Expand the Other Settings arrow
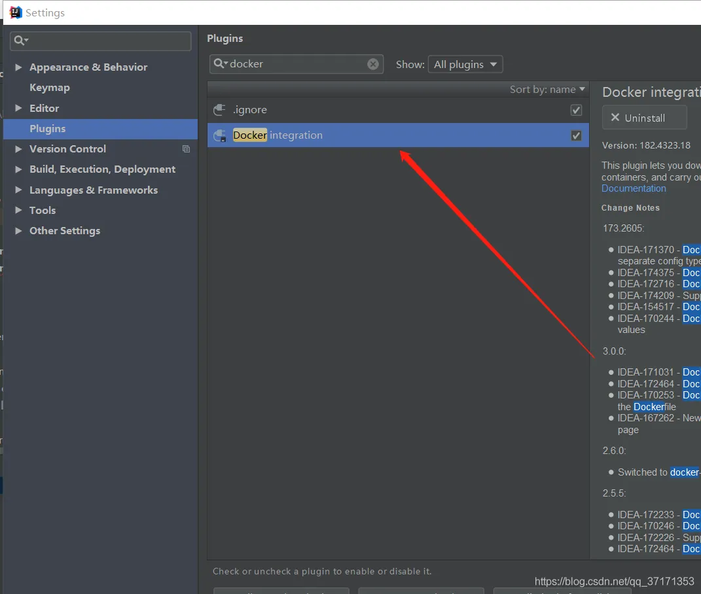This screenshot has height=594, width=701. pyautogui.click(x=18, y=231)
